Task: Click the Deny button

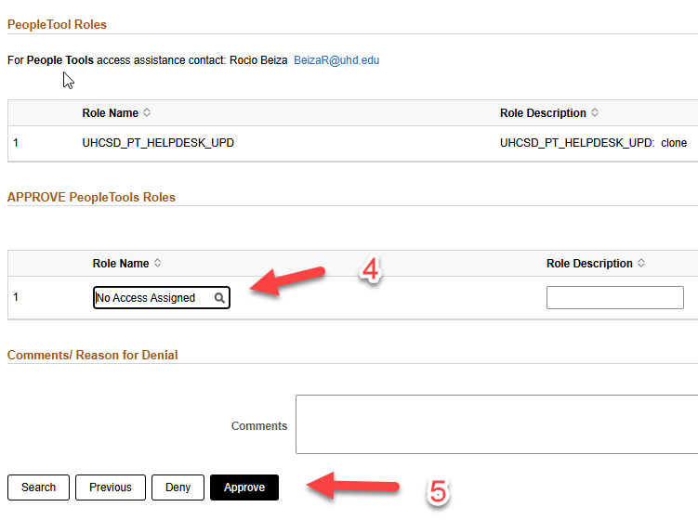Action: [178, 487]
